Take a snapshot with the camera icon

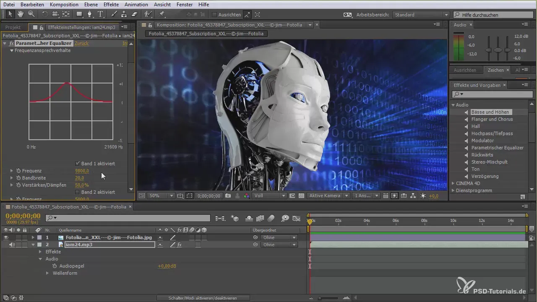coord(228,196)
